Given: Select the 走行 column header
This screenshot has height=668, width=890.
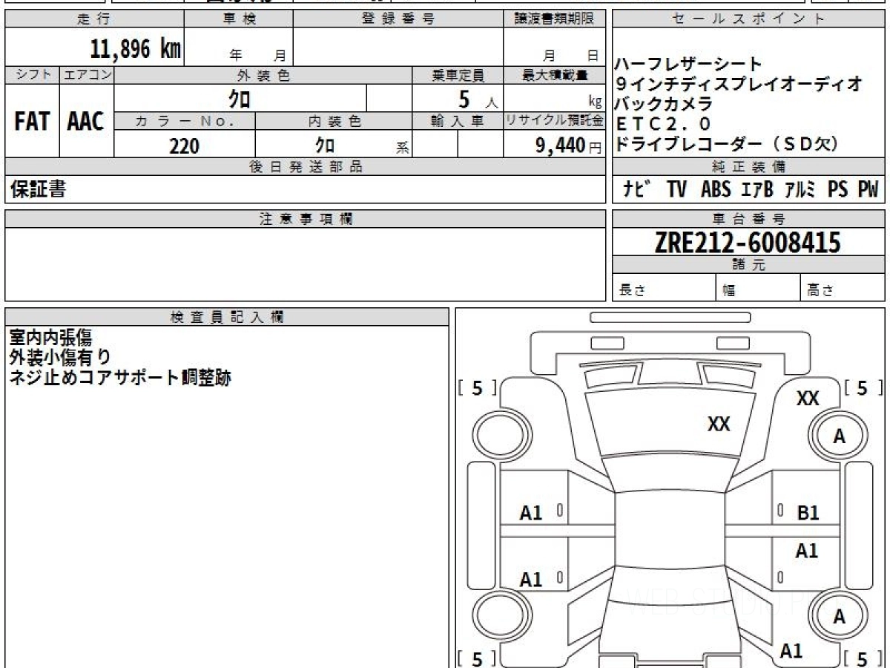Looking at the screenshot, I should 93,19.
